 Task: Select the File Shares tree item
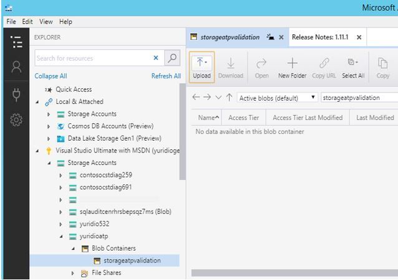106,272
